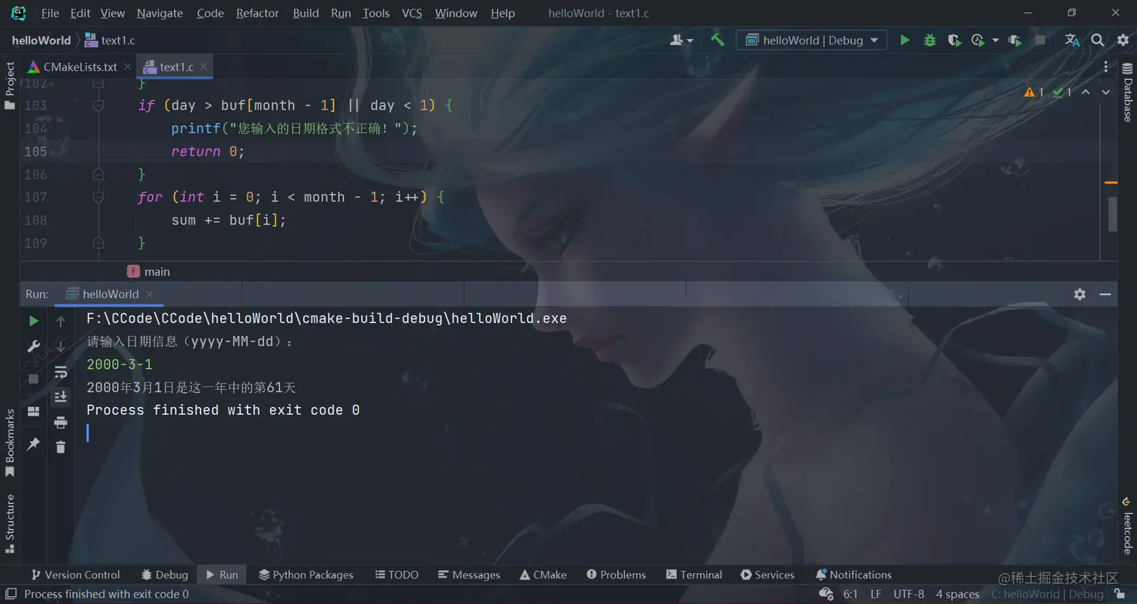The height and width of the screenshot is (604, 1137).
Task: Run with coverage from the top toolbar
Action: [x=954, y=40]
